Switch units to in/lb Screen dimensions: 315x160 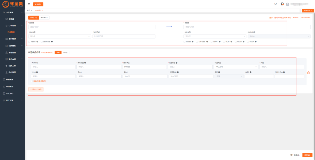point(58,52)
